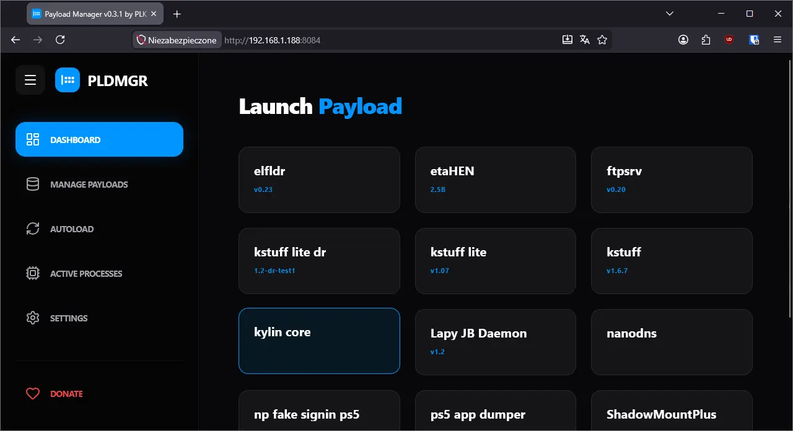Open Active Processes section
This screenshot has width=793, height=431.
[99, 273]
